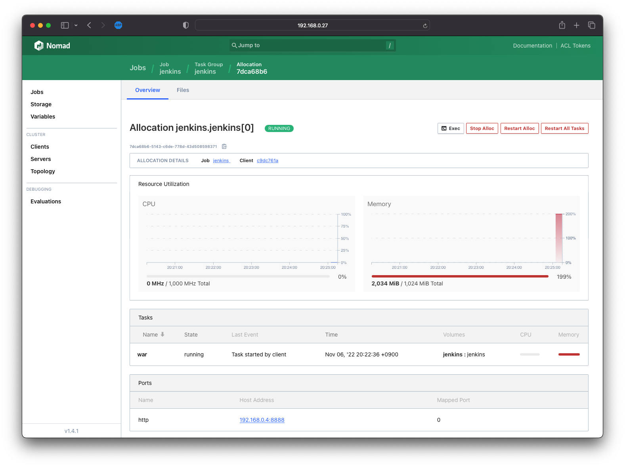Screen dimensions: 625x467
Task: Open the Documentation link
Action: [532, 46]
